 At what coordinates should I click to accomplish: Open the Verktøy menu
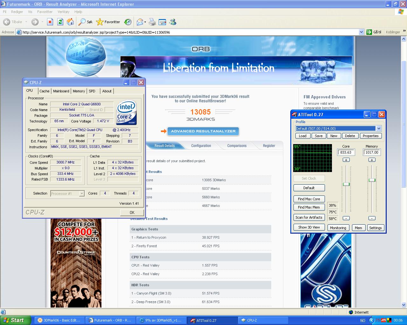(x=63, y=12)
